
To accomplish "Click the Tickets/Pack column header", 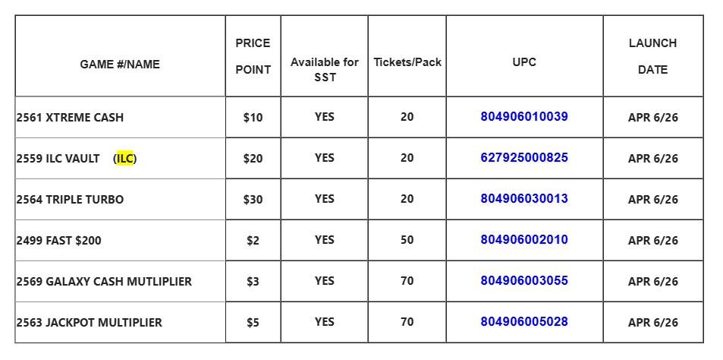I will pos(407,62).
